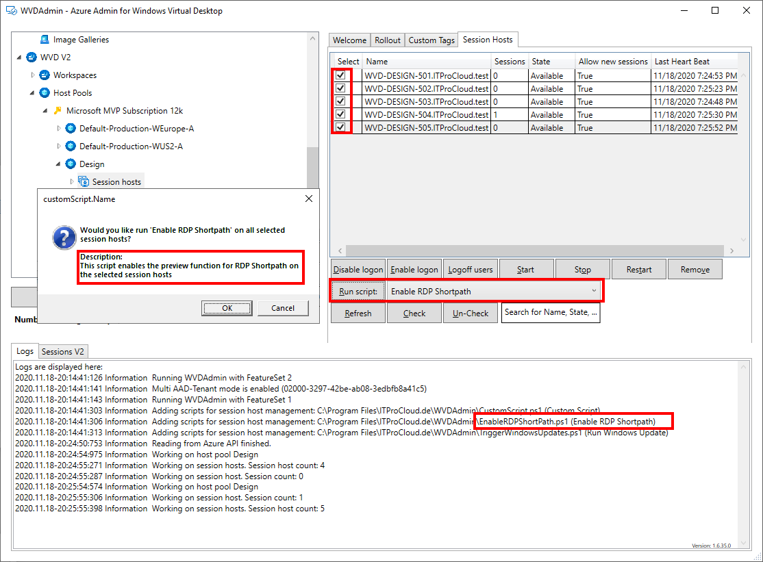The image size is (763, 562).
Task: Click the Default-Production-WUS2-A pool icon
Action: (71, 146)
